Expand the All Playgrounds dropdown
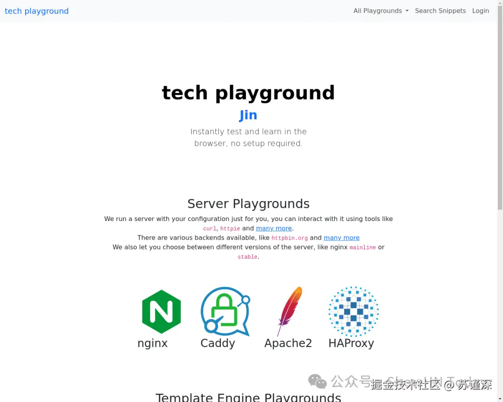Viewport: 503px width, 402px height. [381, 11]
